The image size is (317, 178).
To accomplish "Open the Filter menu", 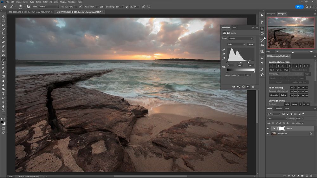I will pos(45,2).
